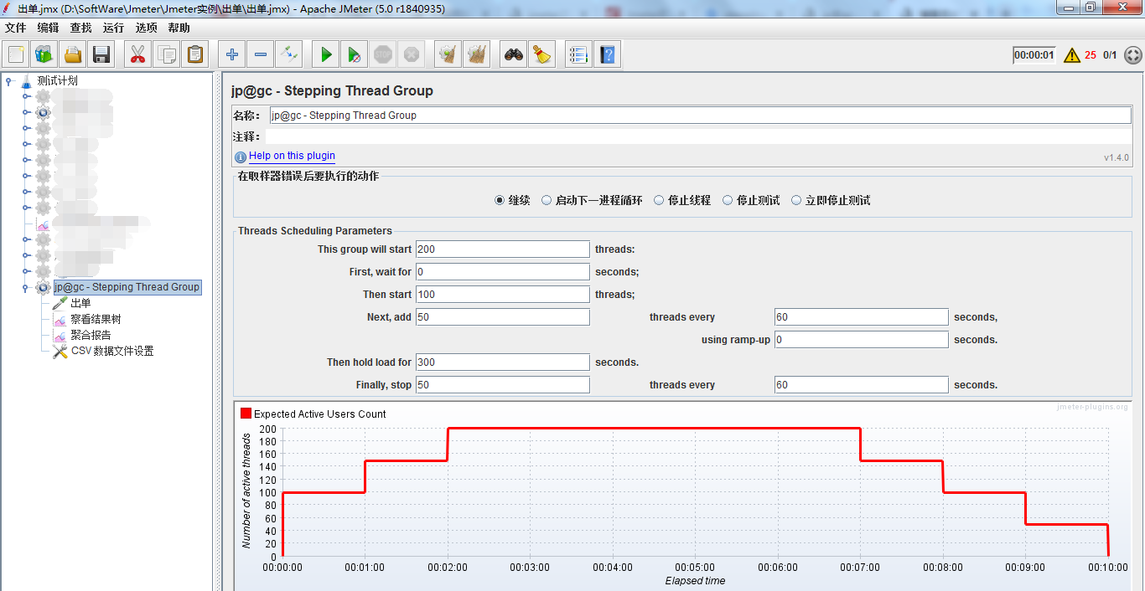Click the 出单 sampler tree icon
The image size is (1145, 591).
60,303
